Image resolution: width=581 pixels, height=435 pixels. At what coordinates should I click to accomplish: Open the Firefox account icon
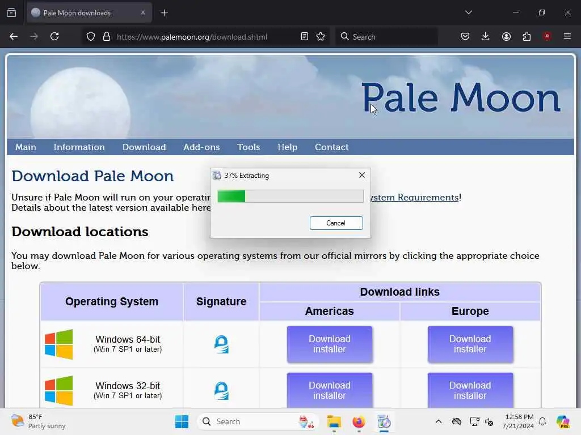coord(506,36)
